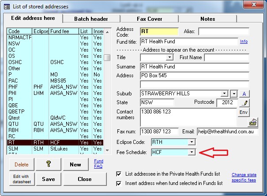Expand the Eclipse Code dropdown
267x196 pixels.
192,142
